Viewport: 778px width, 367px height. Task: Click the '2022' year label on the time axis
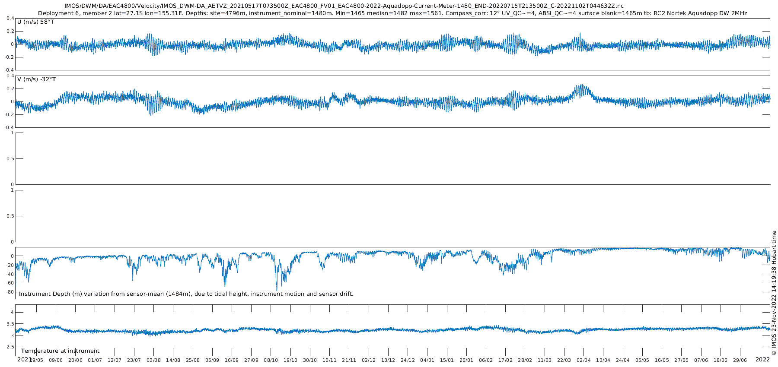pos(762,359)
